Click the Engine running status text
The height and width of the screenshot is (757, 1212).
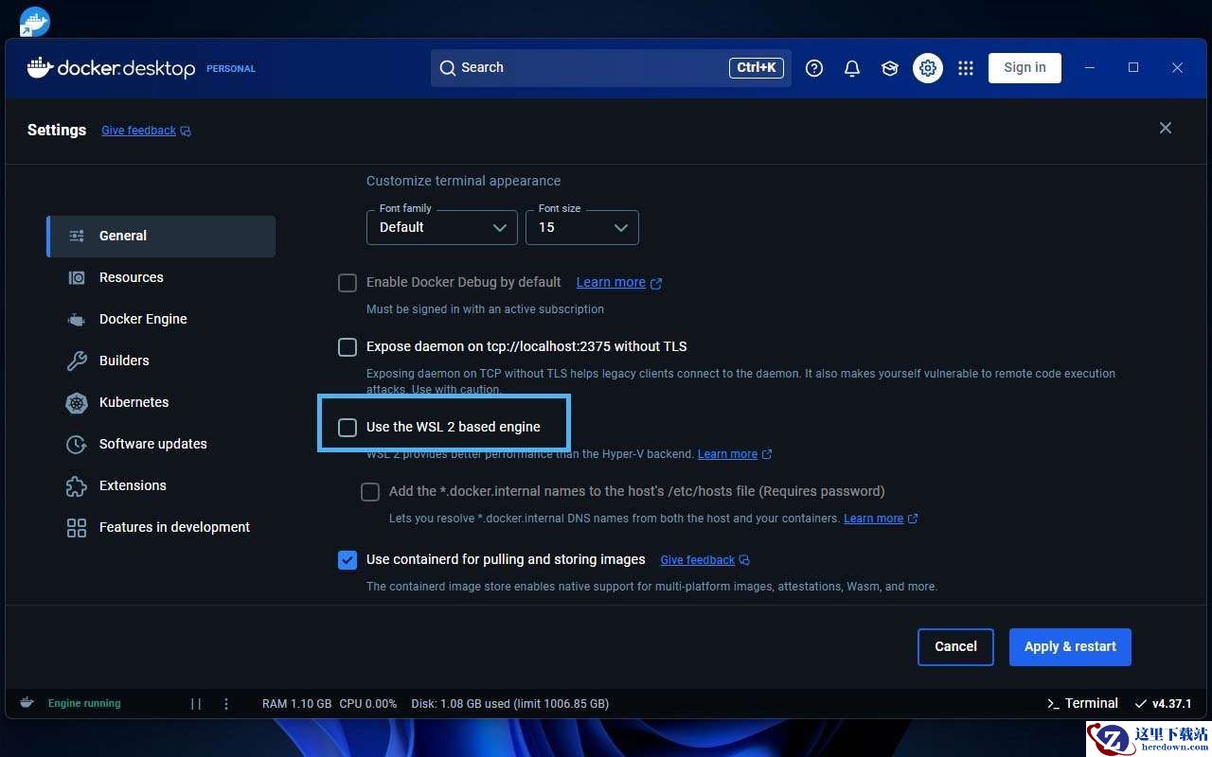pyautogui.click(x=84, y=703)
